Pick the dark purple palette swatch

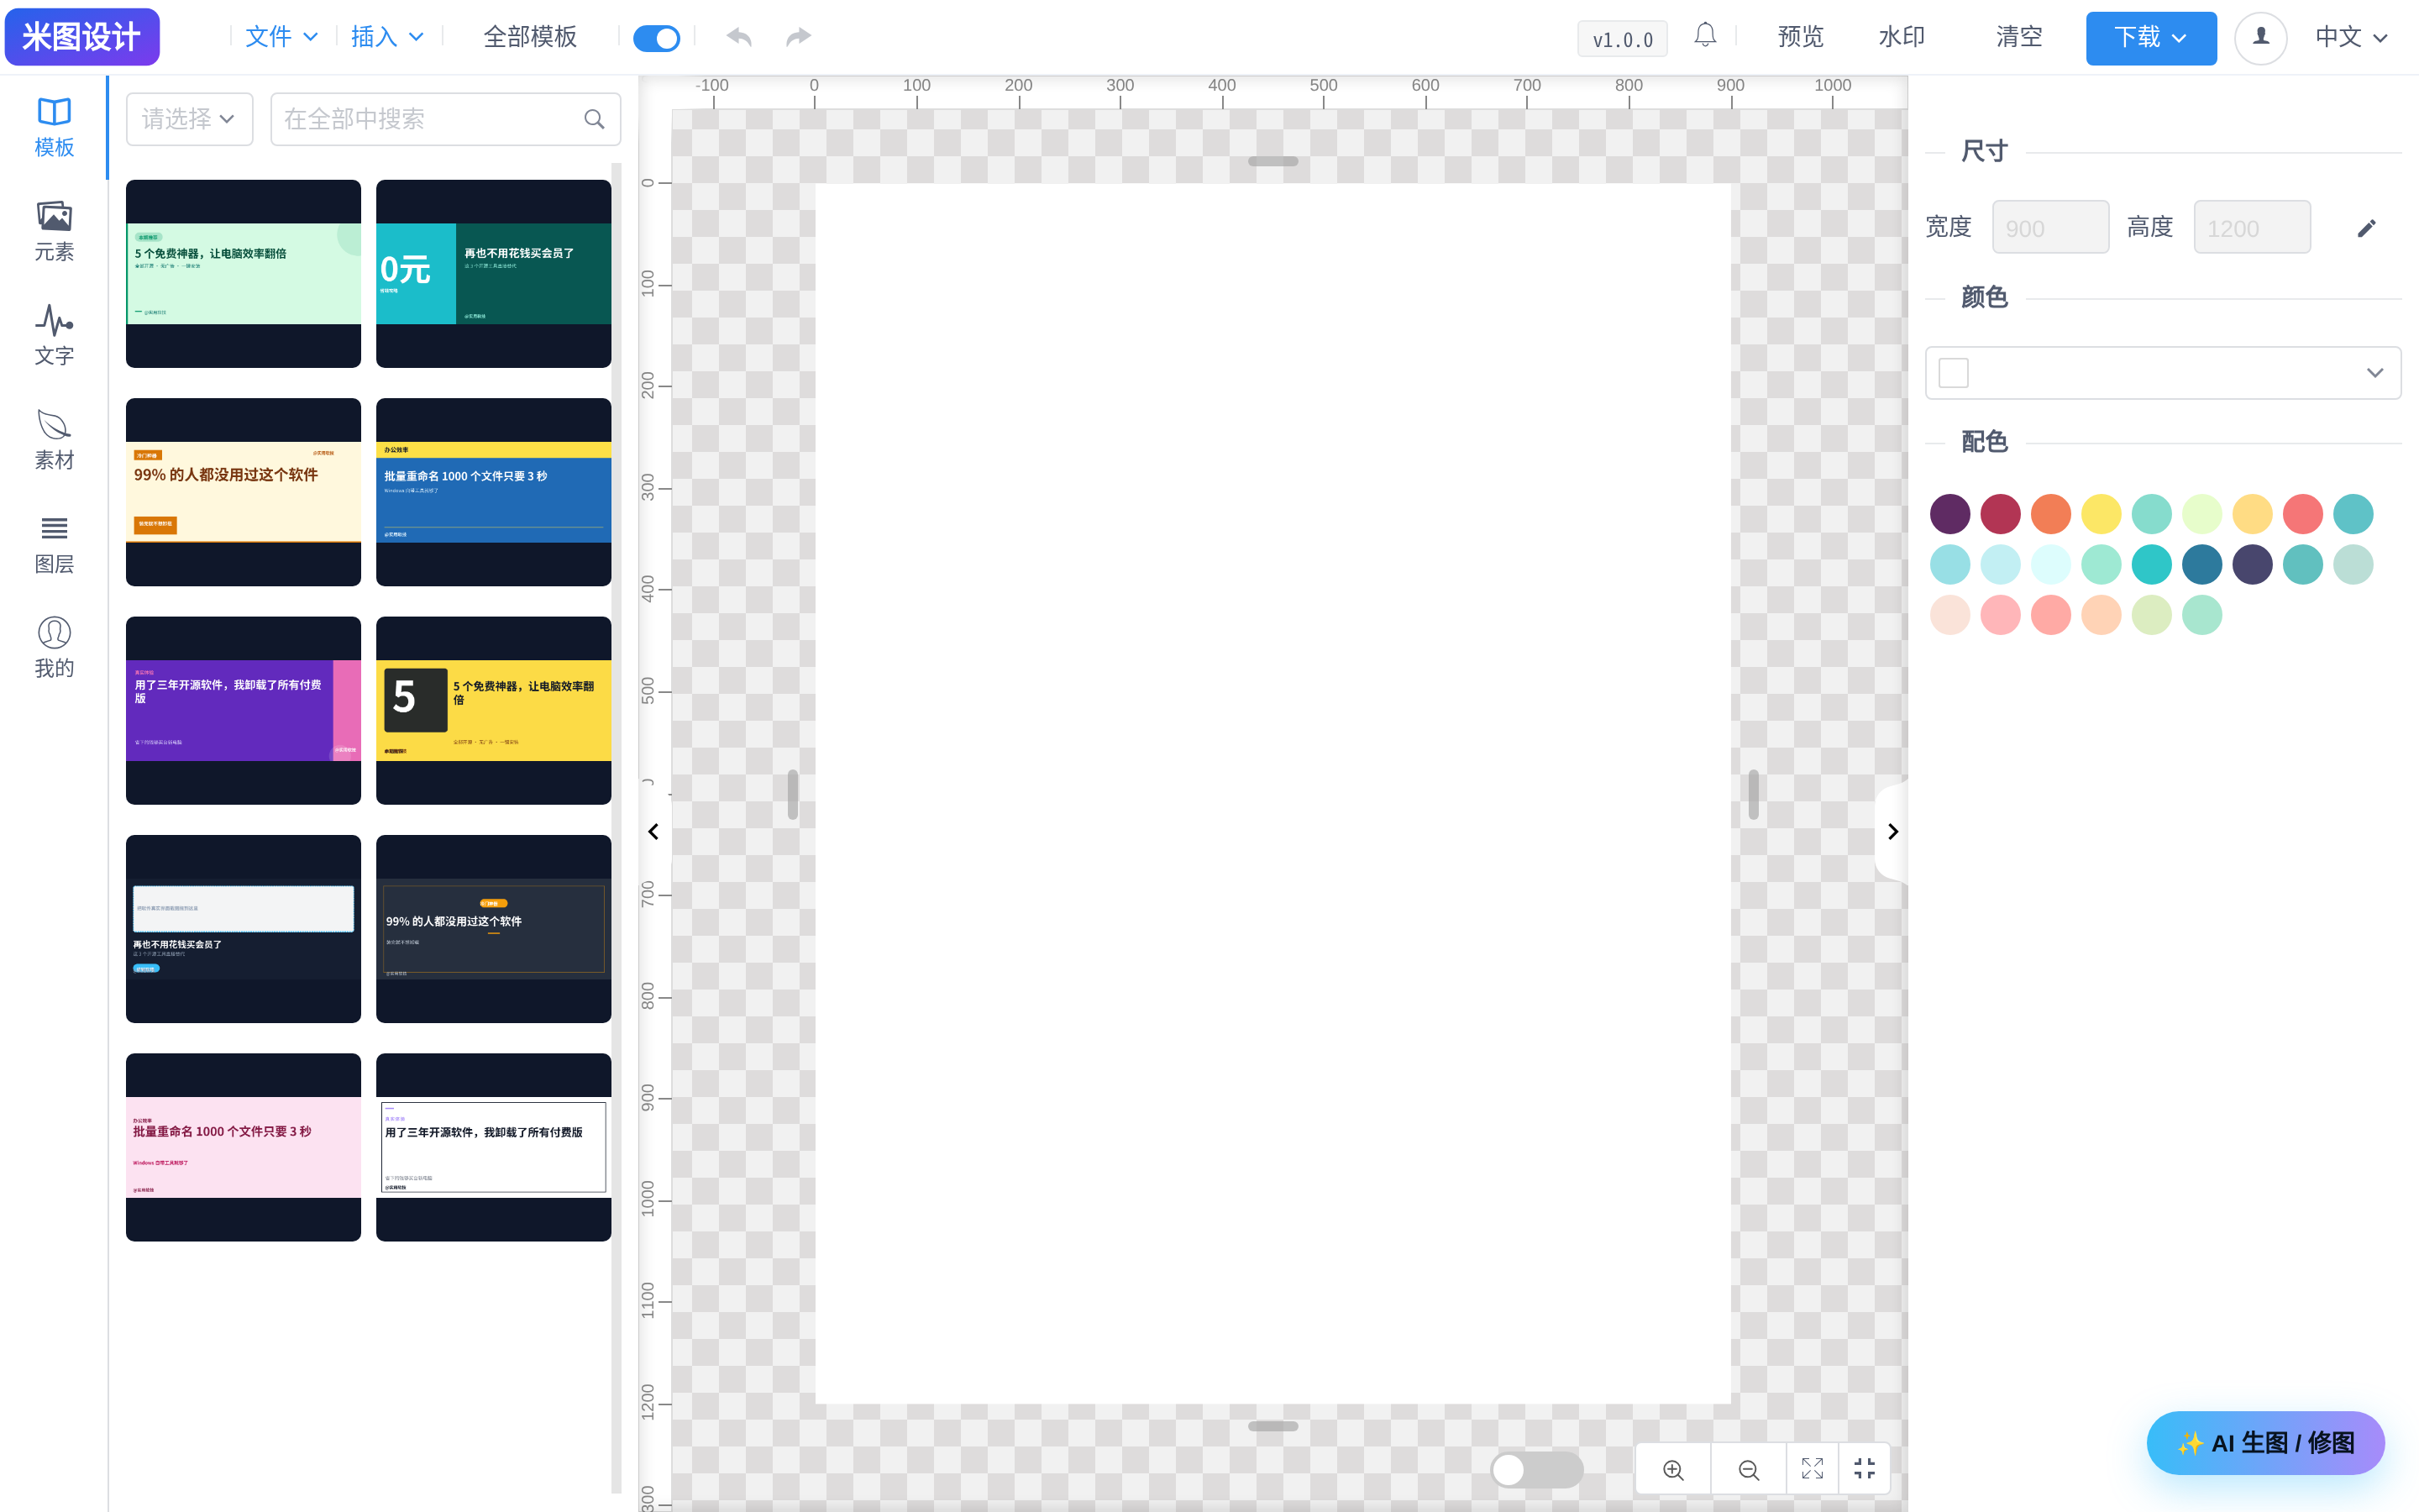pos(1949,514)
